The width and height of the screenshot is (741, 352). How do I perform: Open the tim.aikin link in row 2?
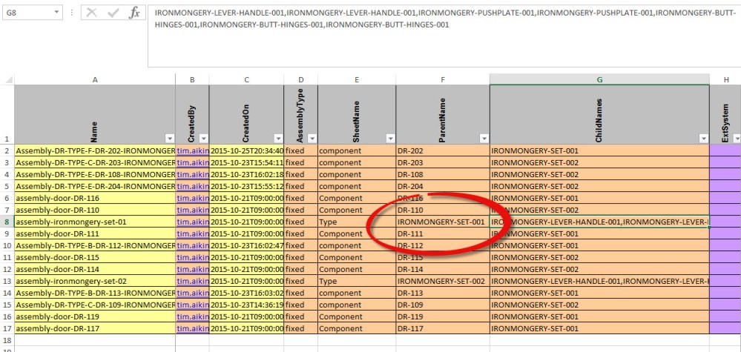click(192, 151)
